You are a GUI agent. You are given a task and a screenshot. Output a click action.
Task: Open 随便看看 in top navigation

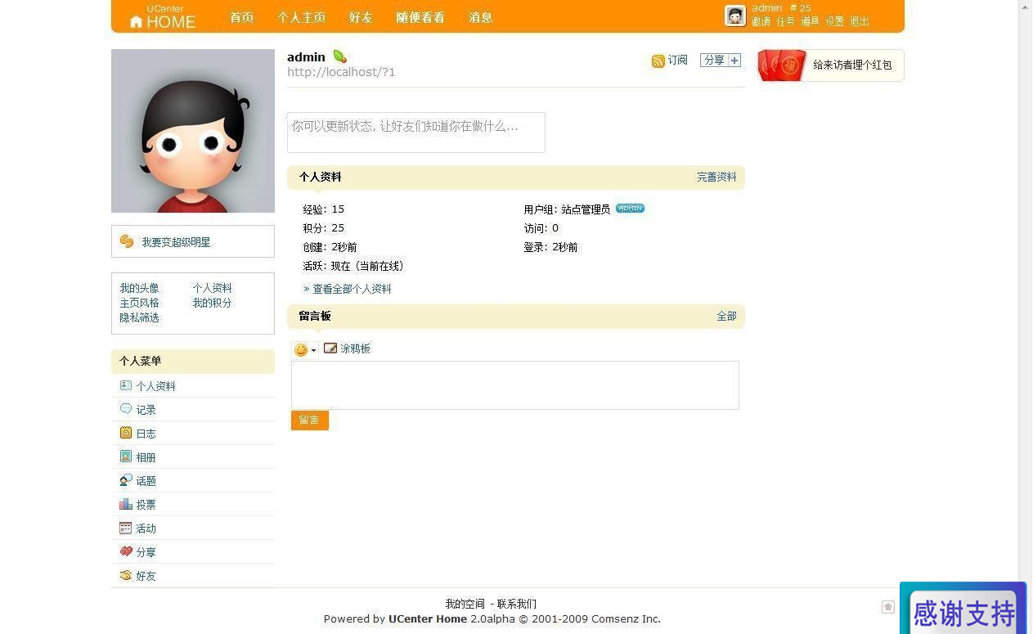pyautogui.click(x=420, y=17)
